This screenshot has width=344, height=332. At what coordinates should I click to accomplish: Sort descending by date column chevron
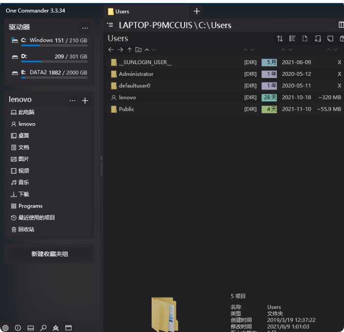[291, 50]
